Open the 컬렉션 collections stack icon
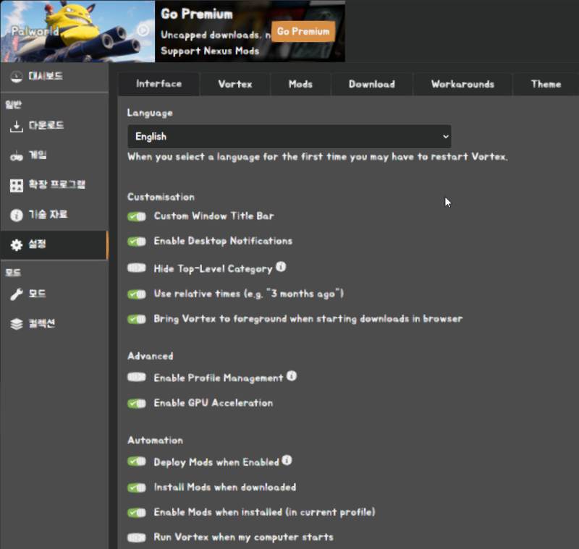The image size is (579, 549). [x=14, y=323]
